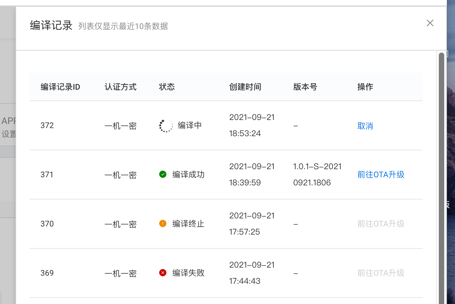The image size is (455, 304).
Task: Click the 版本号 column header
Action: click(x=305, y=87)
